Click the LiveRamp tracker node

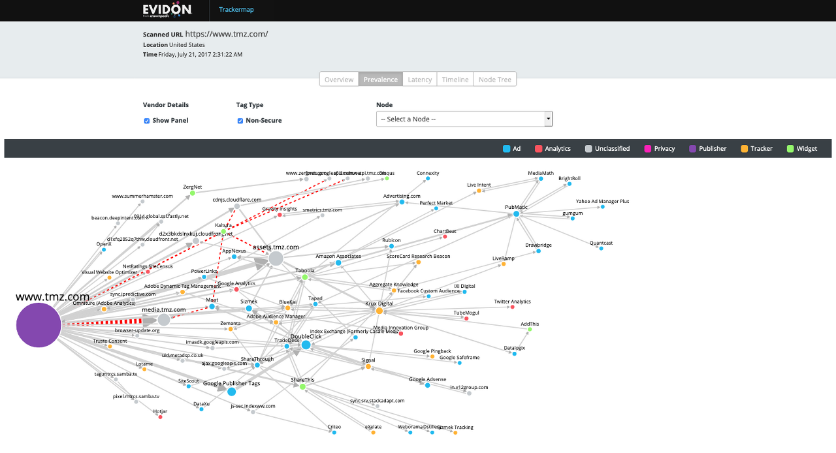tap(504, 264)
